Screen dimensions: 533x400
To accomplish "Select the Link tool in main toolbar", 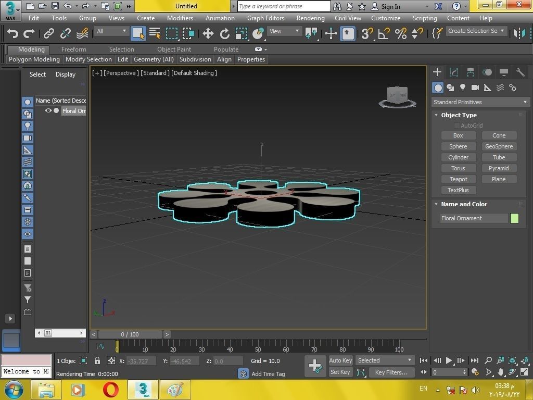I will [x=48, y=33].
